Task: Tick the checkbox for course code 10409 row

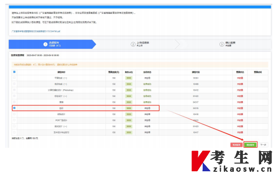Action: tap(14, 84)
